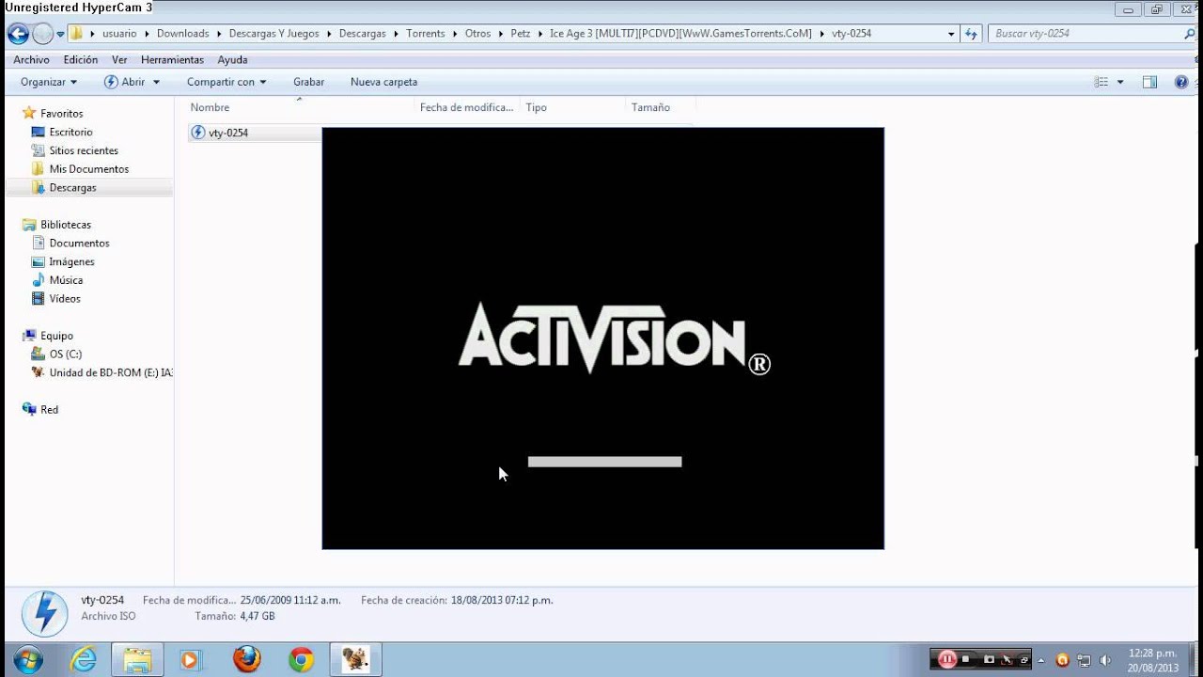
Task: Open the view options dropdown arrow
Action: point(1120,82)
